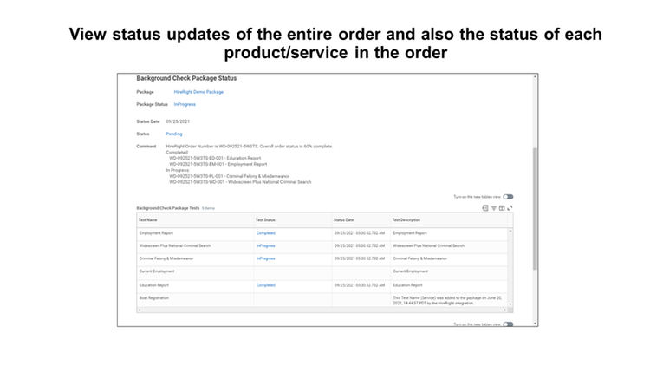Viewport: 650px width, 366px height.
Task: Click the export to Excel icon
Action: click(484, 208)
